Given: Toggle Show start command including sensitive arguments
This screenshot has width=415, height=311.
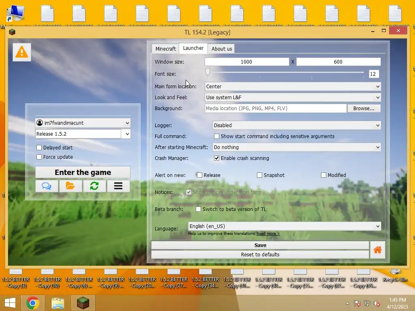Looking at the screenshot, I should point(216,136).
